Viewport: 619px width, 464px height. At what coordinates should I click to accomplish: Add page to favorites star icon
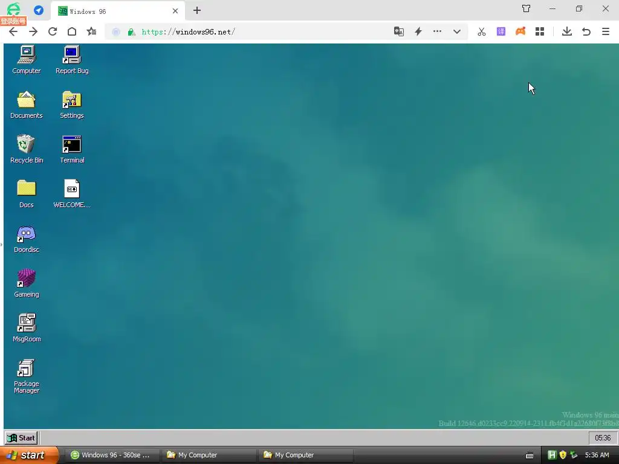[92, 31]
